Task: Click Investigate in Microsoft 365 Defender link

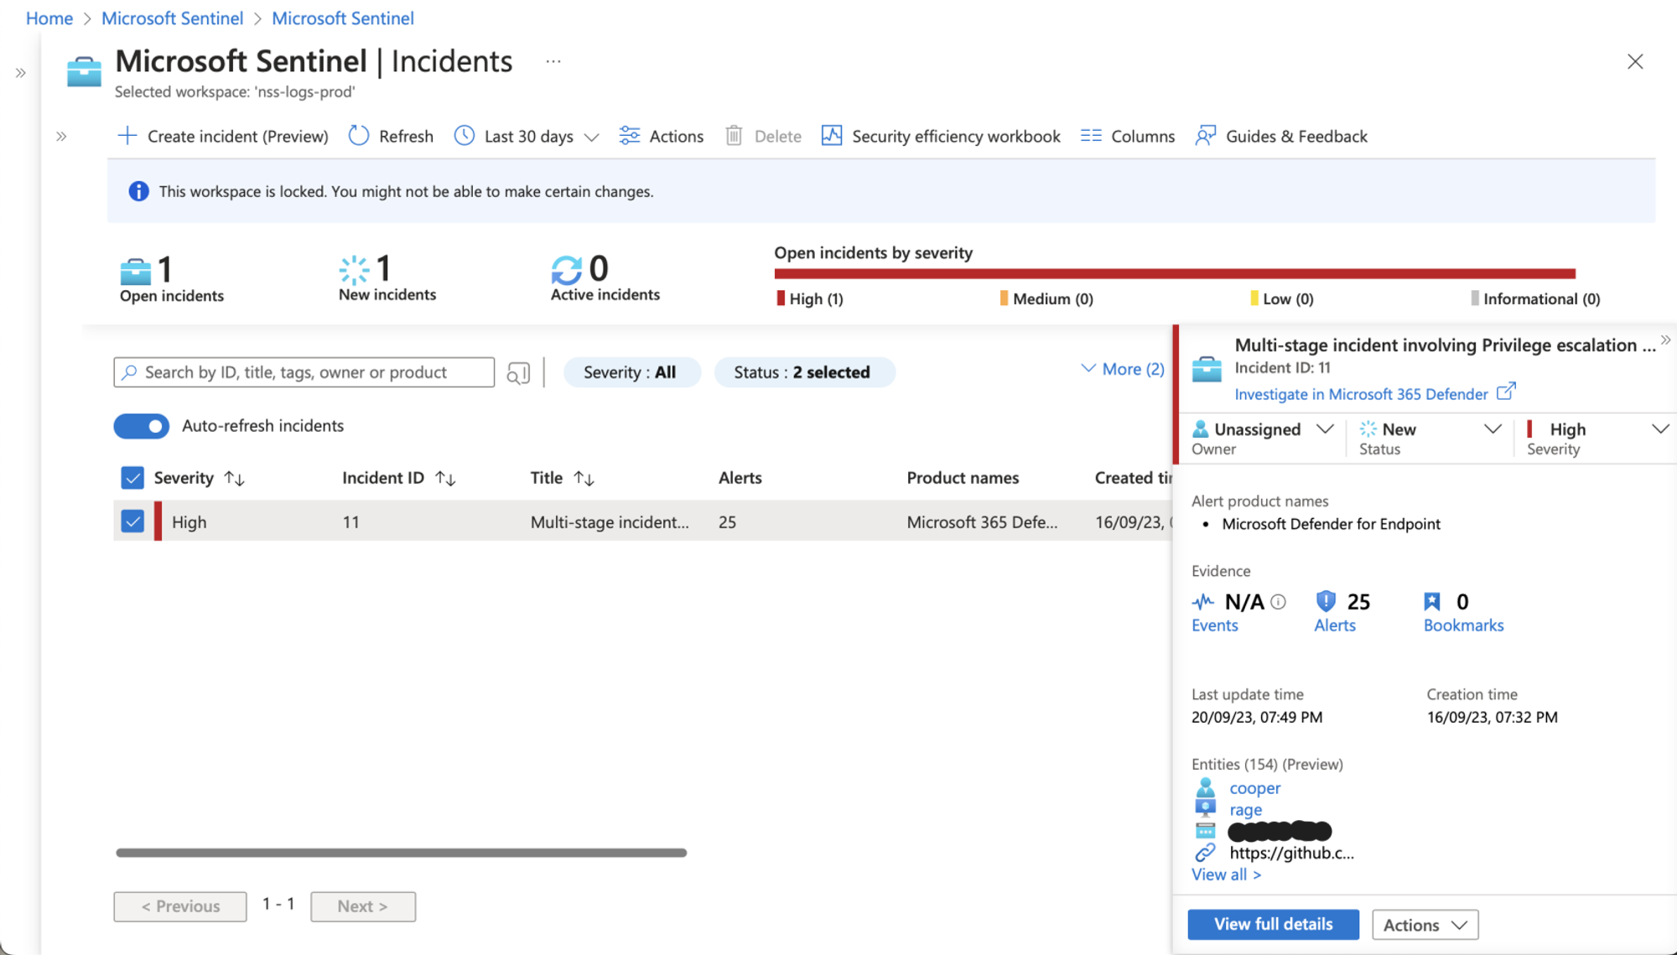Action: tap(1361, 394)
